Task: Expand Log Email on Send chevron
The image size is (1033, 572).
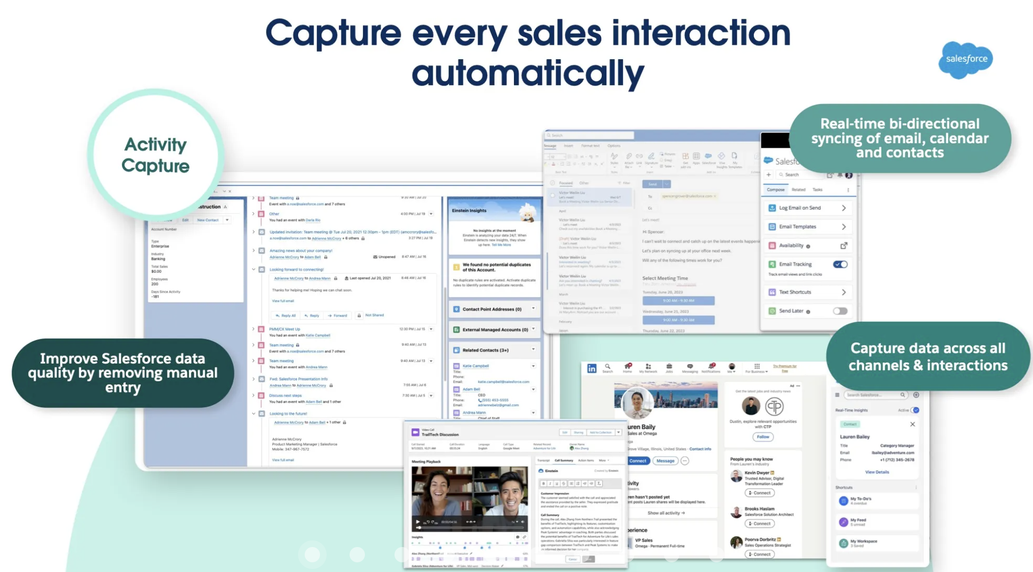Action: click(x=844, y=208)
